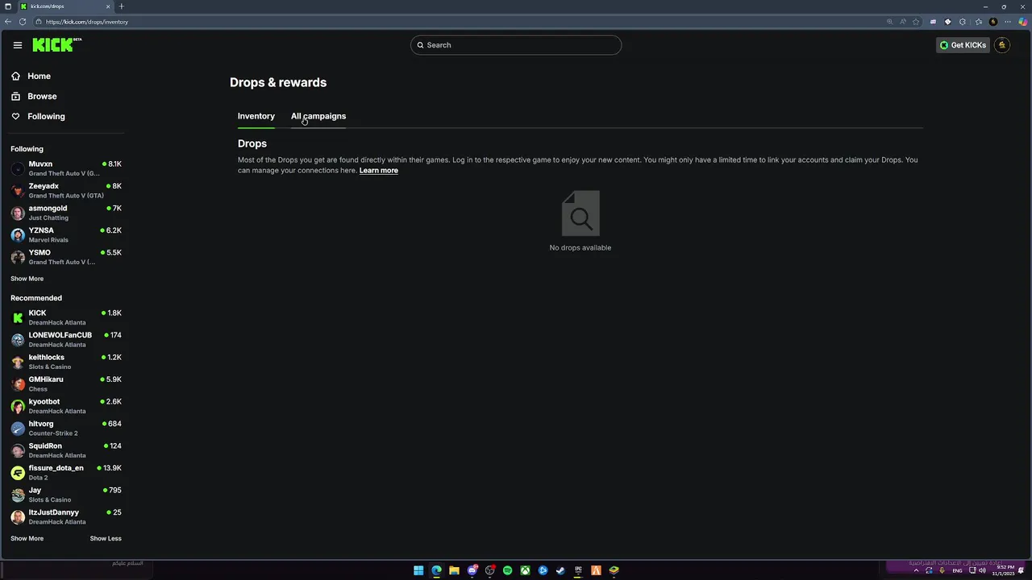The width and height of the screenshot is (1032, 580).
Task: Click the 'No drops available' placeholder icon
Action: (580, 213)
